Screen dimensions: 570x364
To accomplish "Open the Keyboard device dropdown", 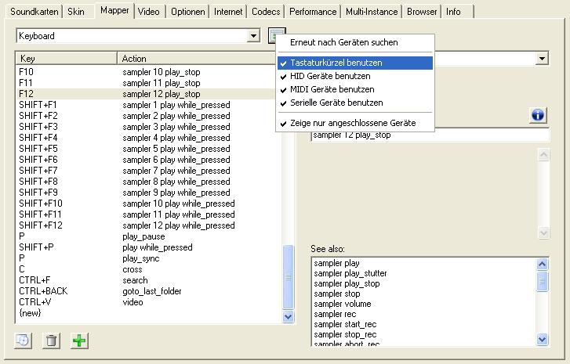I will [x=254, y=35].
